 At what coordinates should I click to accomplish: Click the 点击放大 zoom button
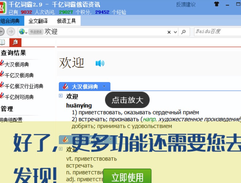click(127, 100)
